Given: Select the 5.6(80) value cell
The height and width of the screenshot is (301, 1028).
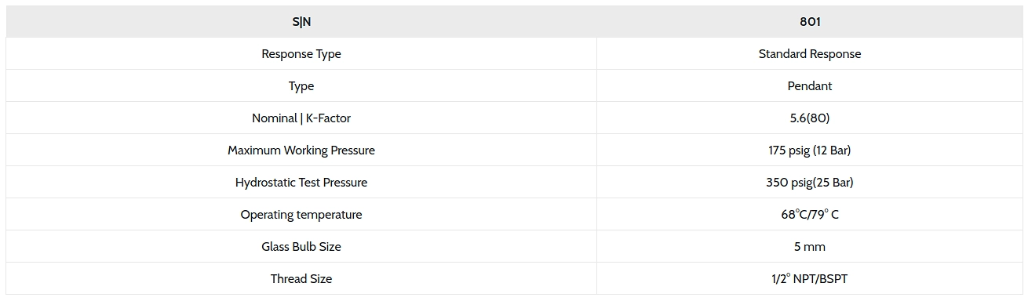Looking at the screenshot, I should click(810, 118).
